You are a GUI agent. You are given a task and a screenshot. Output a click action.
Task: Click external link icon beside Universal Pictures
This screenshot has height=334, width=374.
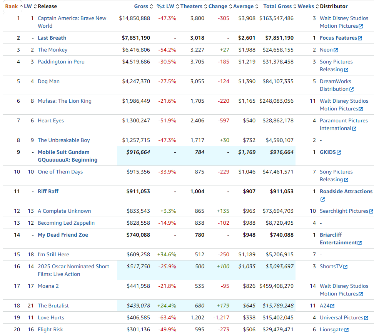point(366,318)
